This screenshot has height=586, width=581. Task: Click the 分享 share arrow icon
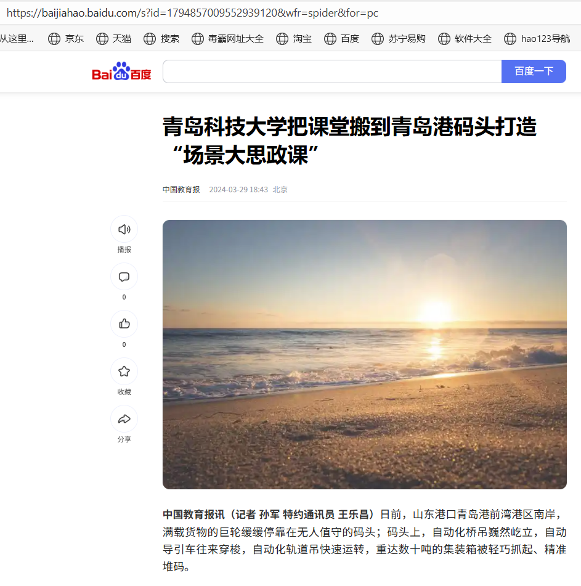point(124,418)
